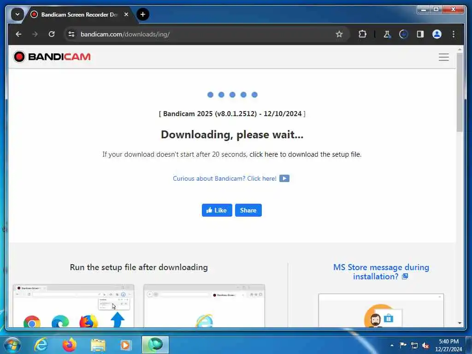The image size is (472, 354).
Task: Open the network tray icon
Action: coord(414,346)
